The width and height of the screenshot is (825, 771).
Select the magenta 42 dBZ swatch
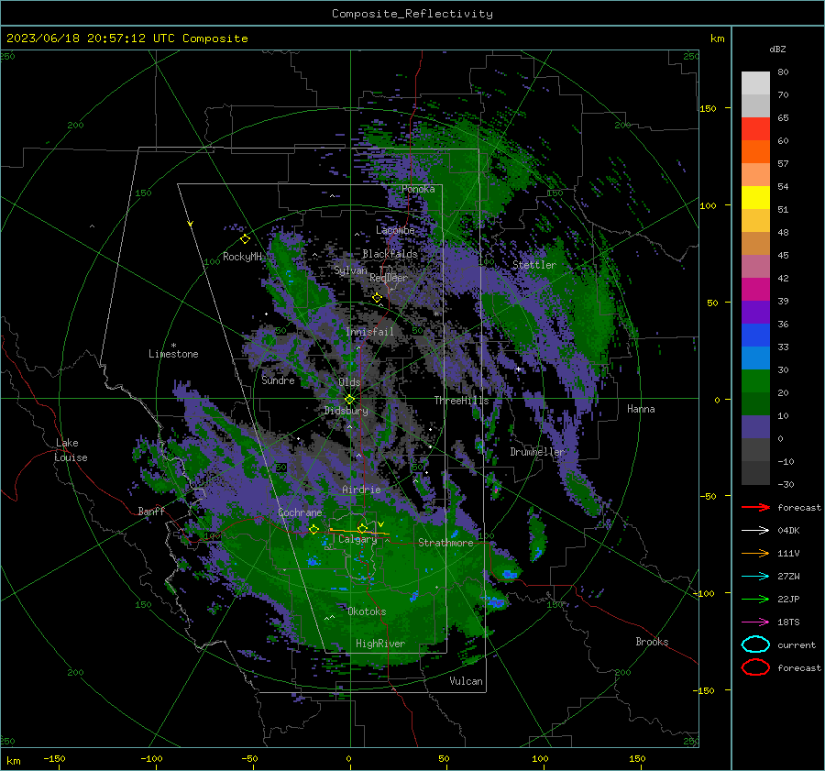coord(755,290)
